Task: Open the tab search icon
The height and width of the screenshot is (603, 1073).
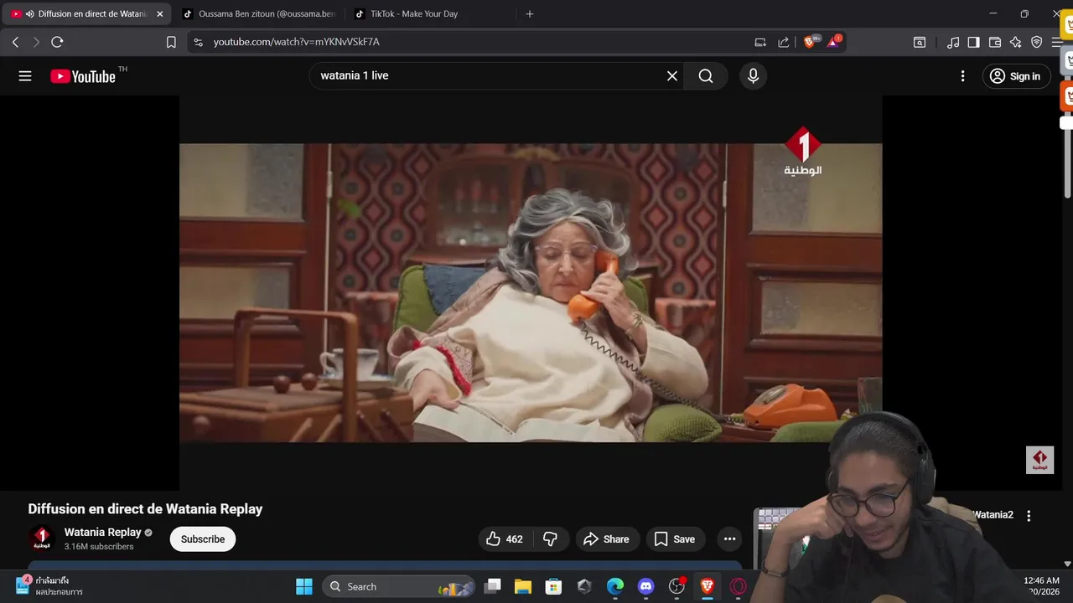Action: coord(920,42)
